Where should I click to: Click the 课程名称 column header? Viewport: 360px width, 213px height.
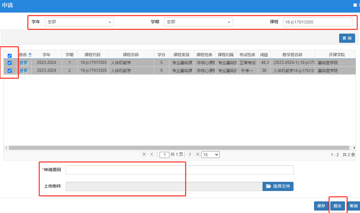pos(131,55)
